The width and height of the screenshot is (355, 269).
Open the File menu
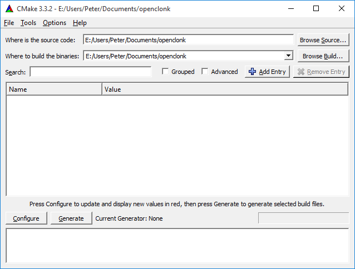coord(9,23)
